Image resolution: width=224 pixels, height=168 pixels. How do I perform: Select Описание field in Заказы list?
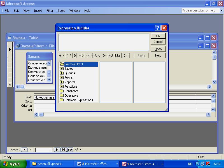[x=37, y=63]
